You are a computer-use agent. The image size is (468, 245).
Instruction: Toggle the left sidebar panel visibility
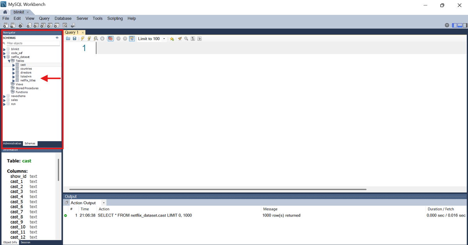pos(454,25)
